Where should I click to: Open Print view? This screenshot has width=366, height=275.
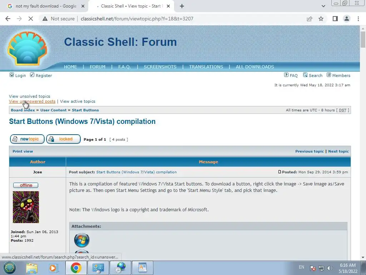pos(23,151)
